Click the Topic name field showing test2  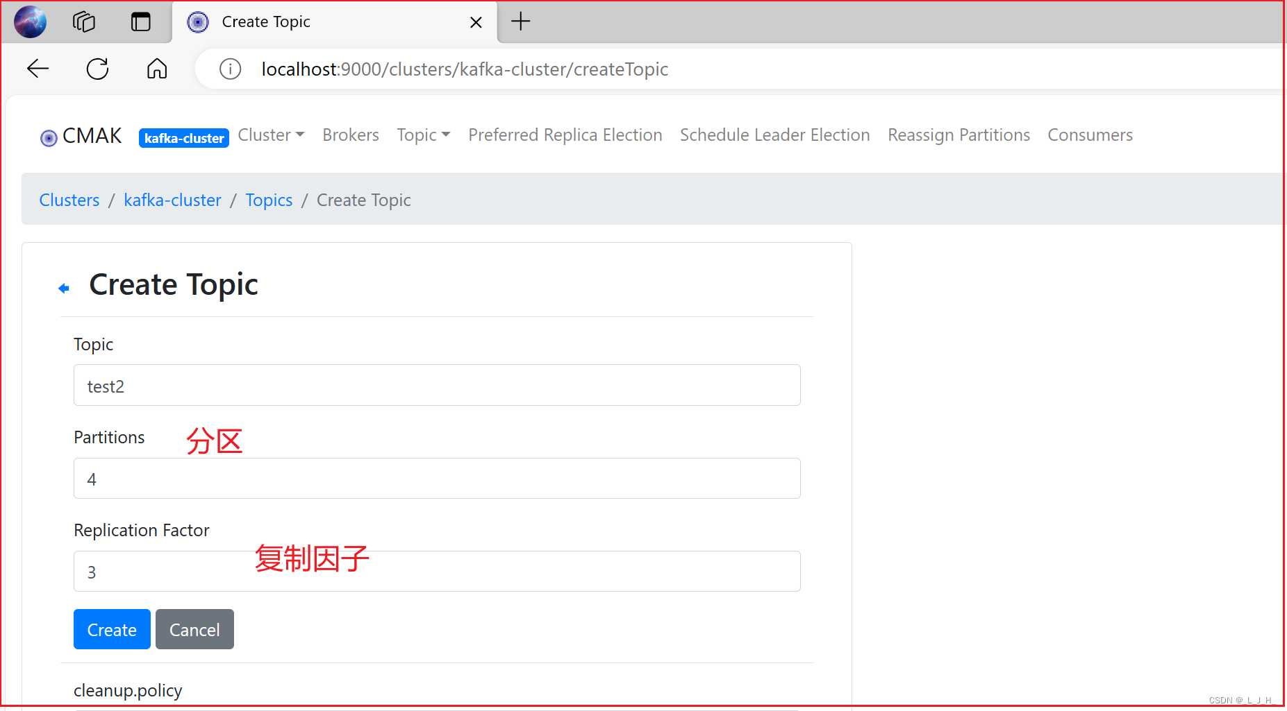[436, 385]
